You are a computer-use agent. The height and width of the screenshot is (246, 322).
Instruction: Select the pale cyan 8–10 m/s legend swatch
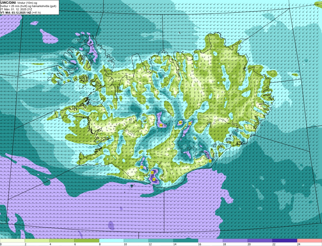pos(111,240)
